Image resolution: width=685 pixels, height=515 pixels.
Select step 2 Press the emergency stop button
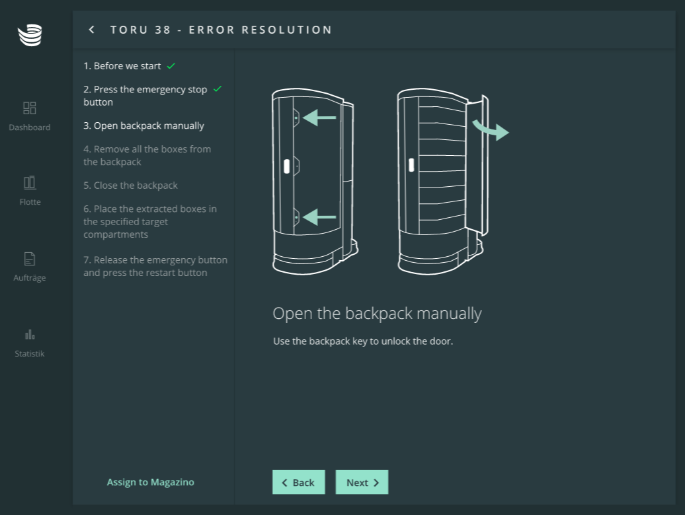coord(145,96)
